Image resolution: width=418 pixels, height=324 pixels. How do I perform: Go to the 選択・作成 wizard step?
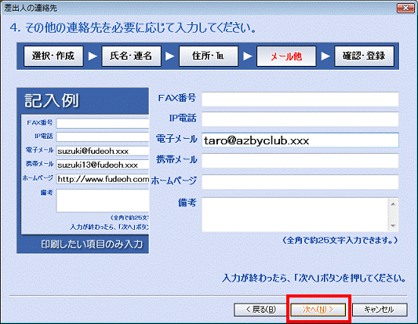coord(53,56)
